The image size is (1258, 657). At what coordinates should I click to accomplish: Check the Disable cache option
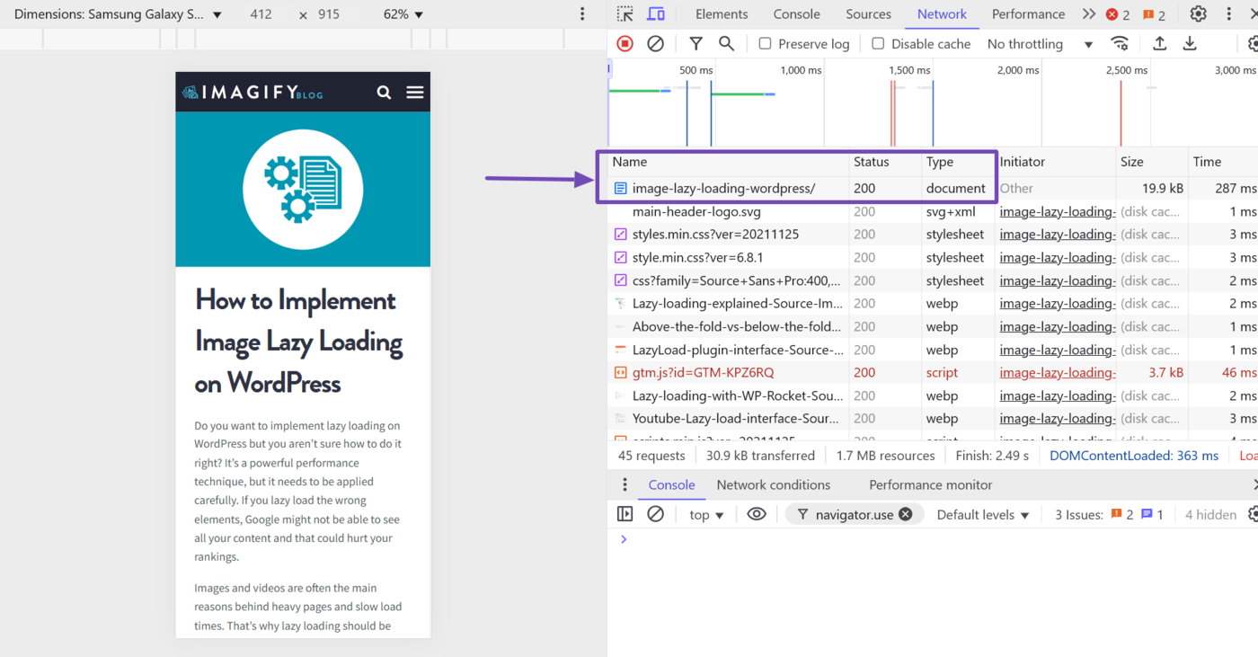(x=877, y=43)
